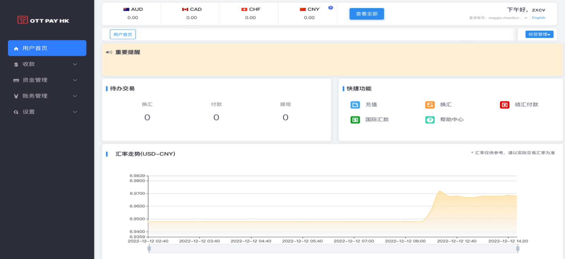Click the OTT PAY HK logo
Viewport: 565px width, 259px height.
pyautogui.click(x=43, y=20)
